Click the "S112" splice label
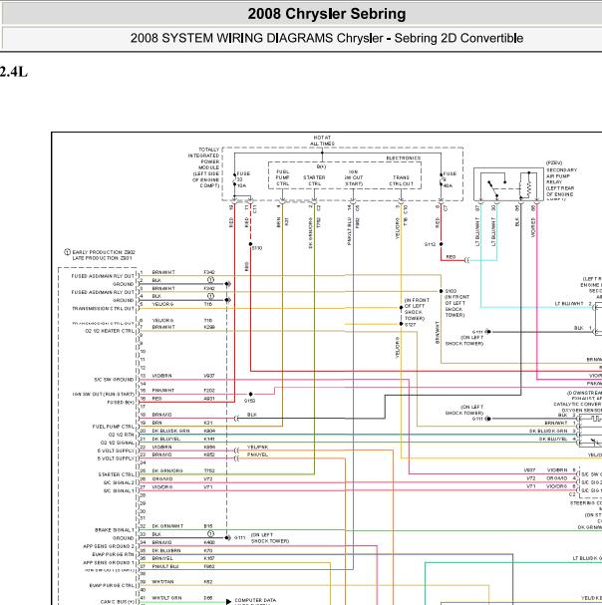602x605 pixels. pyautogui.click(x=430, y=244)
